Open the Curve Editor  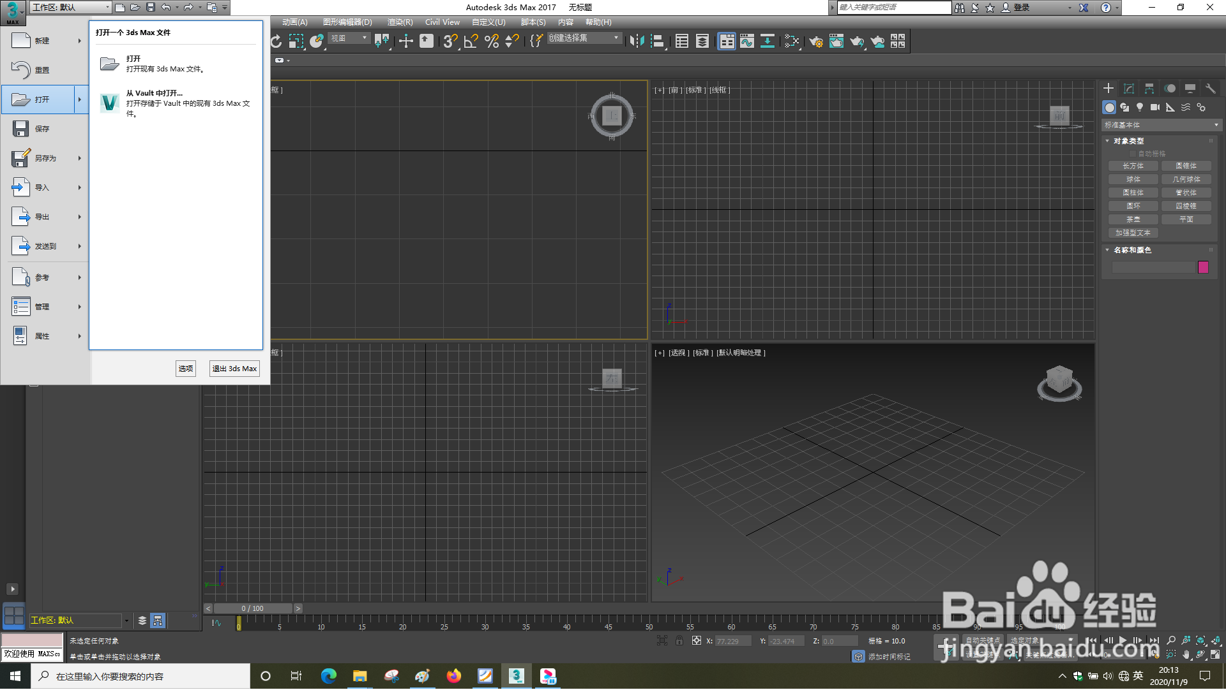[747, 41]
